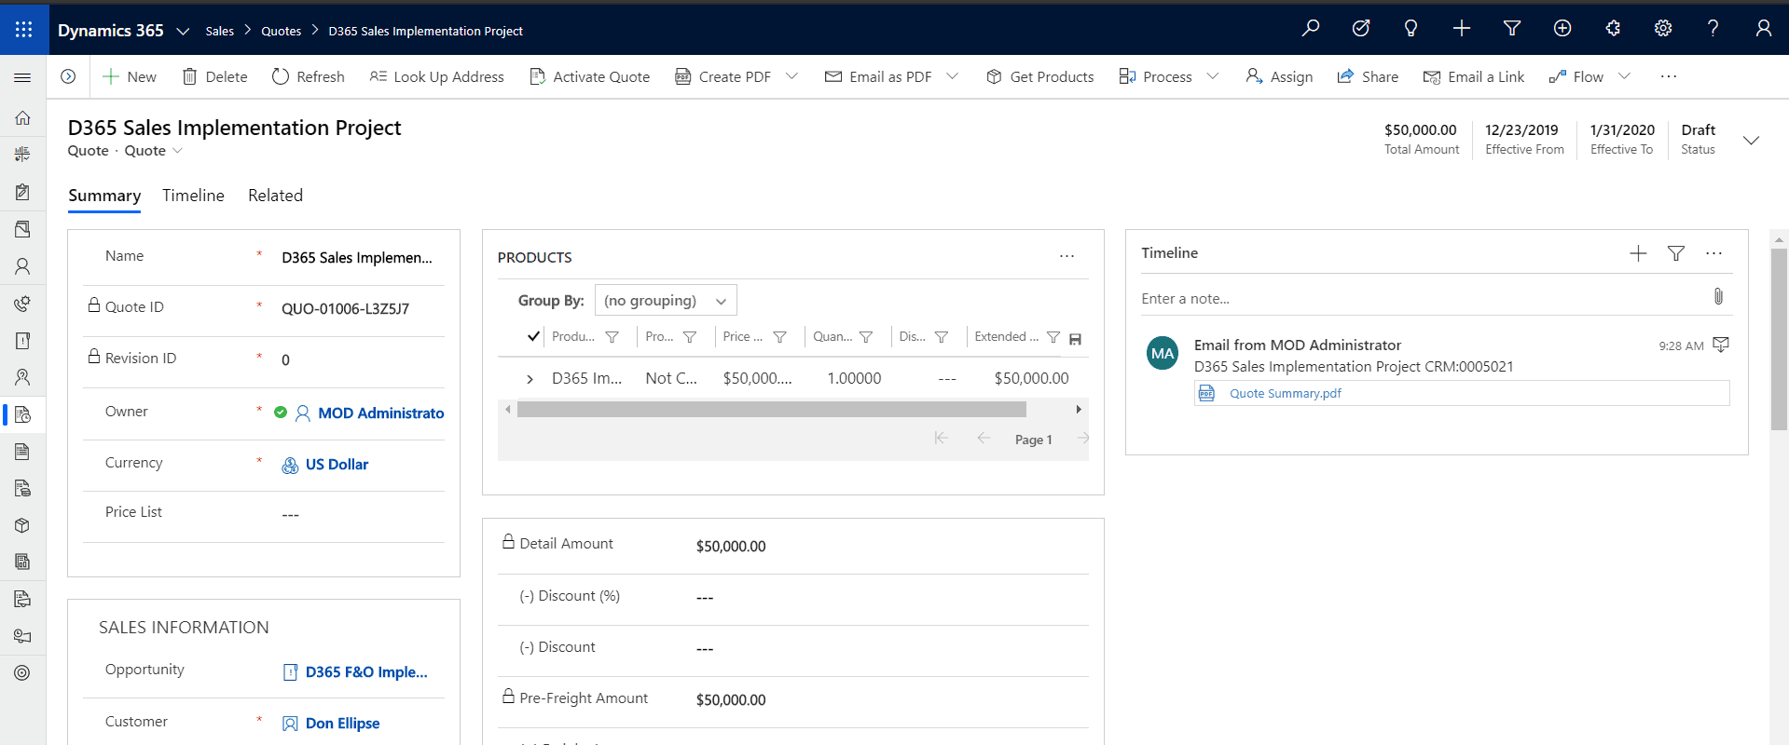Switch to the Related tab
Viewport: 1789px width, 745px height.
tap(275, 196)
